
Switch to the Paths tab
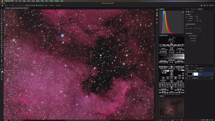coord(196,66)
